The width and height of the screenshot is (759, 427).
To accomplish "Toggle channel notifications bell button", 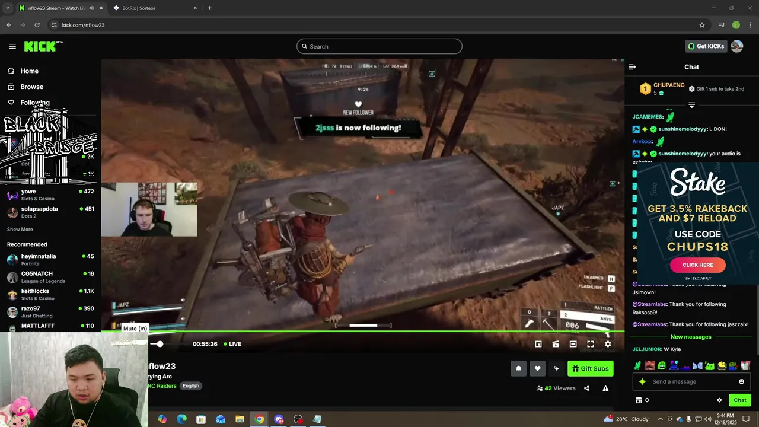I will (518, 369).
